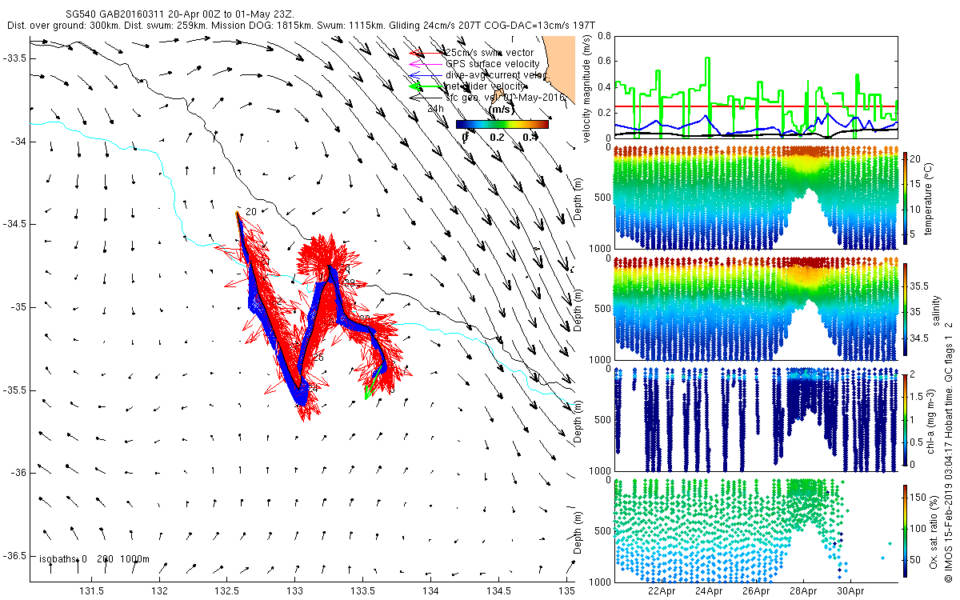Click the 'velocity magnitude (m/s)' axis label
Image resolution: width=960 pixels, height=600 pixels.
tap(586, 88)
